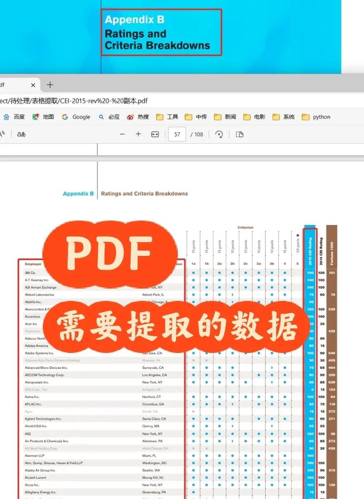The image size is (364, 499).
Task: Click the 'Alcatel-Lucent' employer row
Action: coord(35,478)
